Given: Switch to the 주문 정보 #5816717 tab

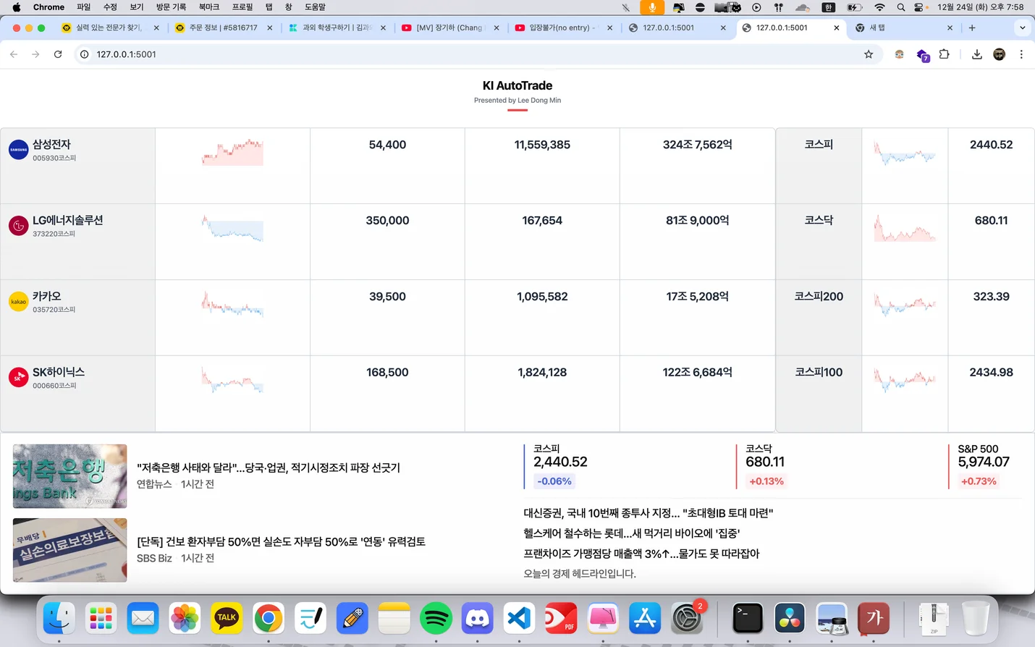Looking at the screenshot, I should (224, 28).
